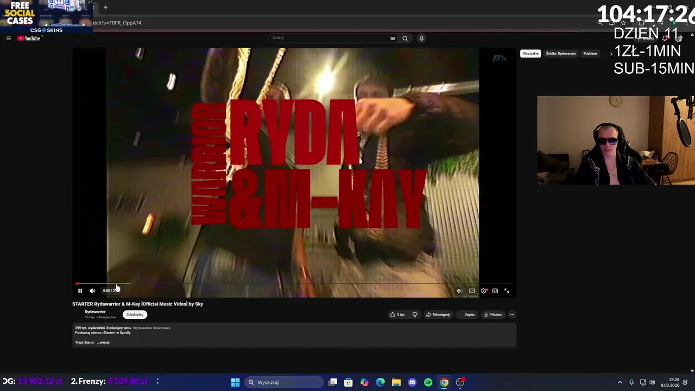The image size is (695, 391).
Task: Start voice search with microphone icon
Action: pos(421,38)
